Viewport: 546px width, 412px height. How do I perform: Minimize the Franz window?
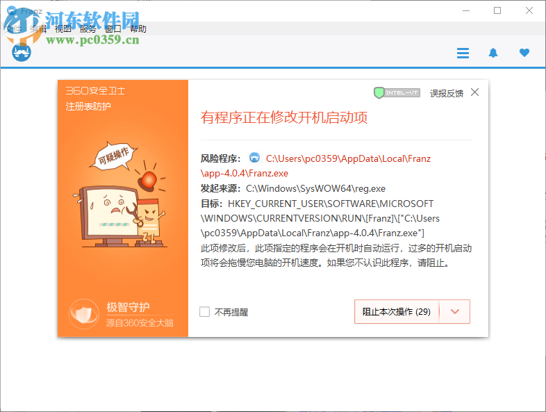click(x=466, y=10)
